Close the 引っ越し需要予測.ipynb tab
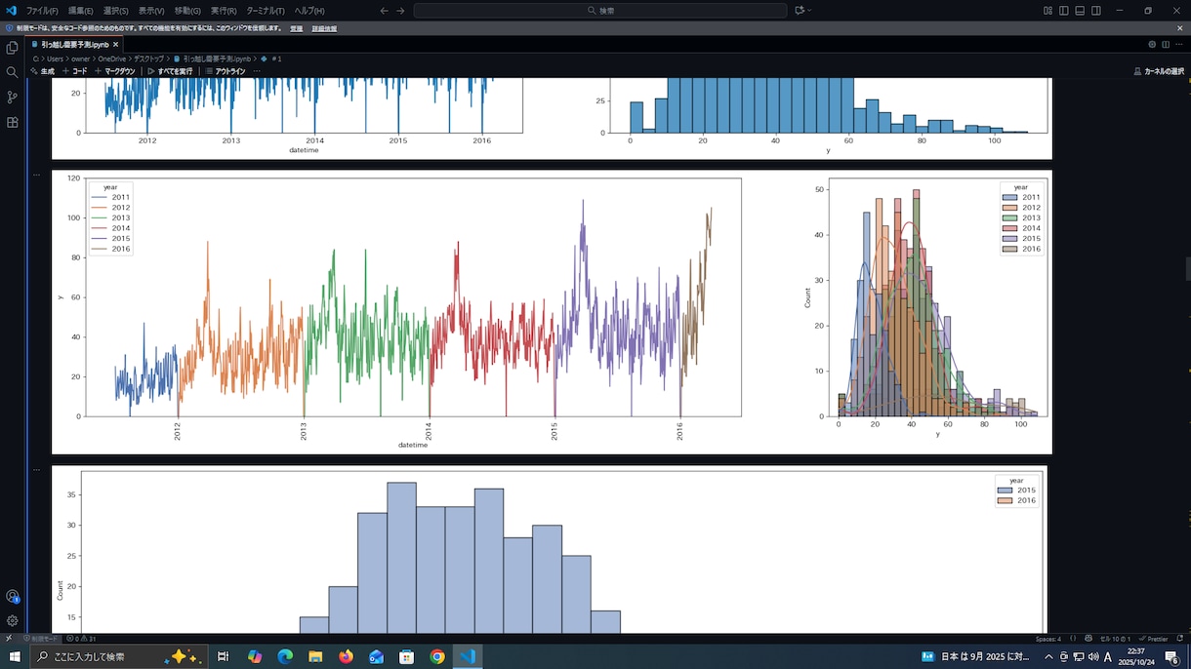The height and width of the screenshot is (669, 1191). coord(115,44)
